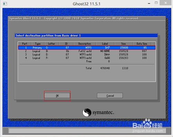
Task: Click the Select destination partition dialog title
Action: pyautogui.click(x=48, y=35)
